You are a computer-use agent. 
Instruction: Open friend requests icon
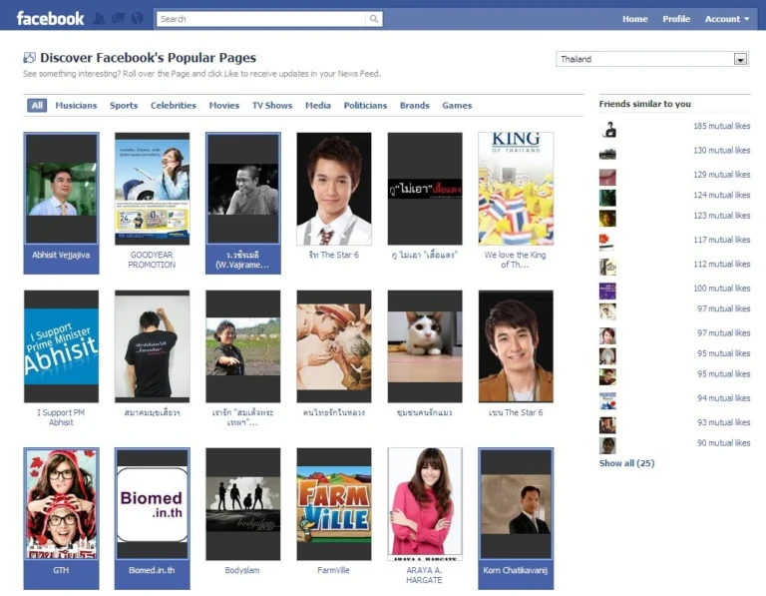pos(99,19)
